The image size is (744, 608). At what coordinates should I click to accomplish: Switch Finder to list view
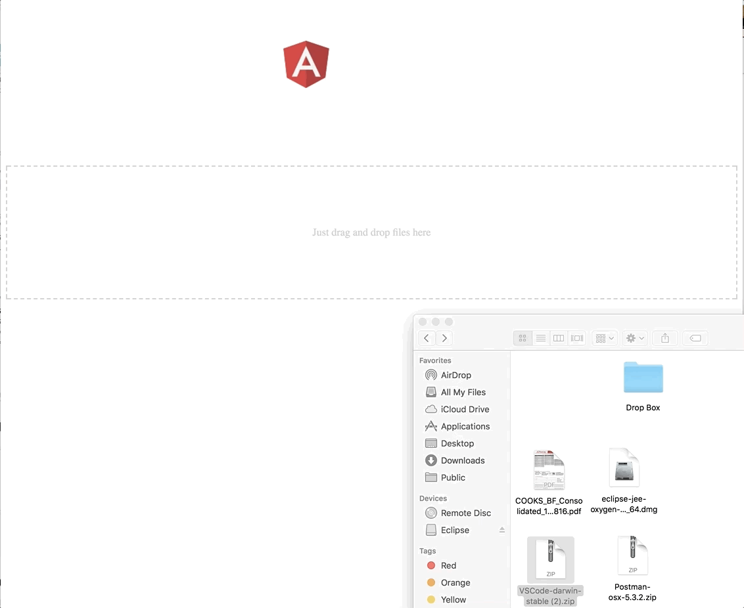[x=540, y=338]
